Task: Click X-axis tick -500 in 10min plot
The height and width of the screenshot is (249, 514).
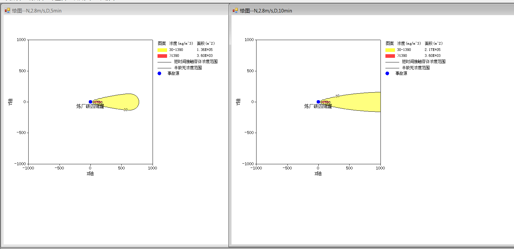Action: click(287, 168)
